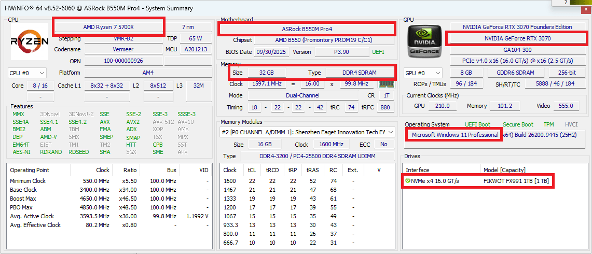Open the CPU #0 selector dropdown
Screen dimensions: 592x254
(27, 73)
